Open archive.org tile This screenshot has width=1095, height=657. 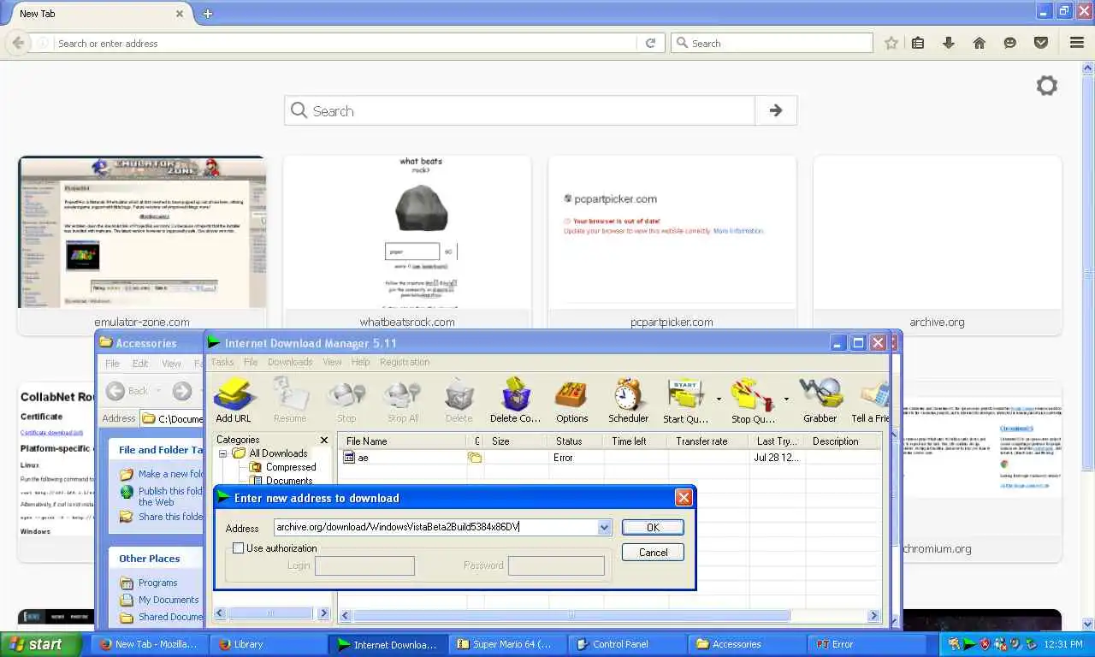pyautogui.click(x=938, y=245)
